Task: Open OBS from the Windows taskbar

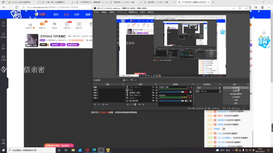Action: (101, 150)
